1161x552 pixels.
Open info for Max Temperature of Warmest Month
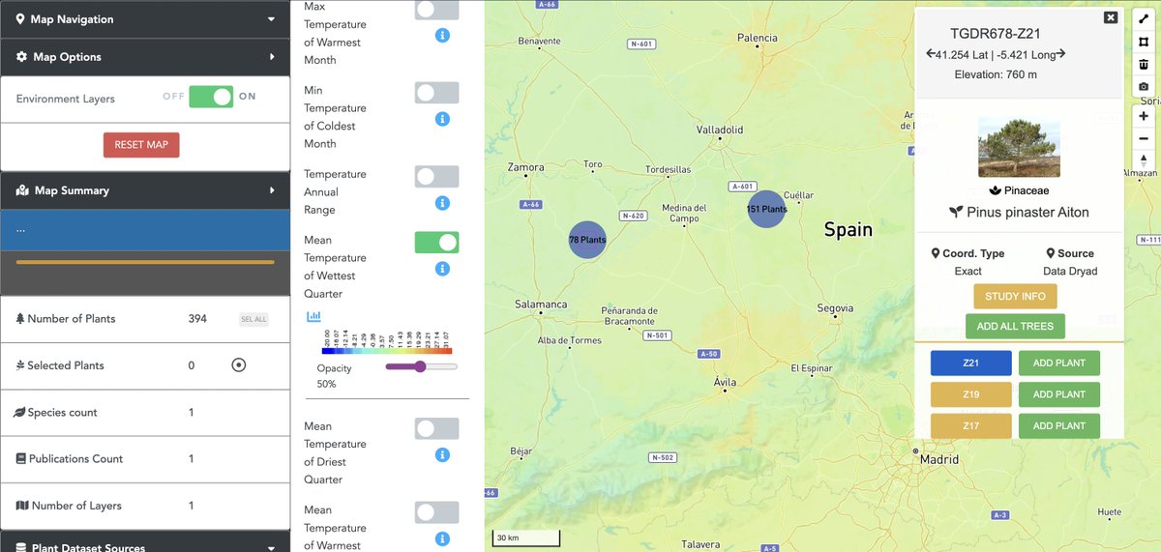[442, 35]
